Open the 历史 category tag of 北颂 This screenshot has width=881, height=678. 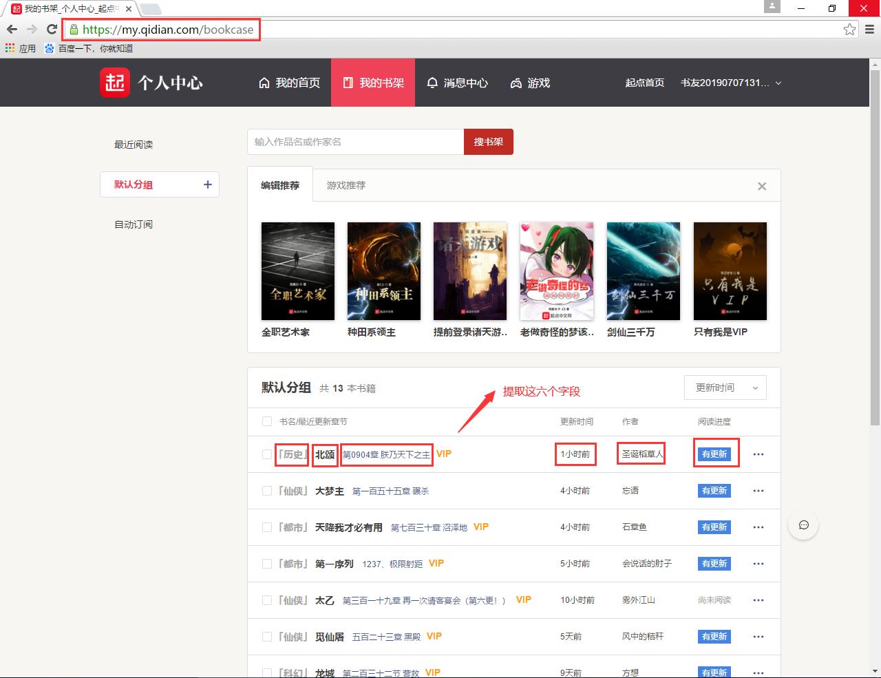click(292, 454)
